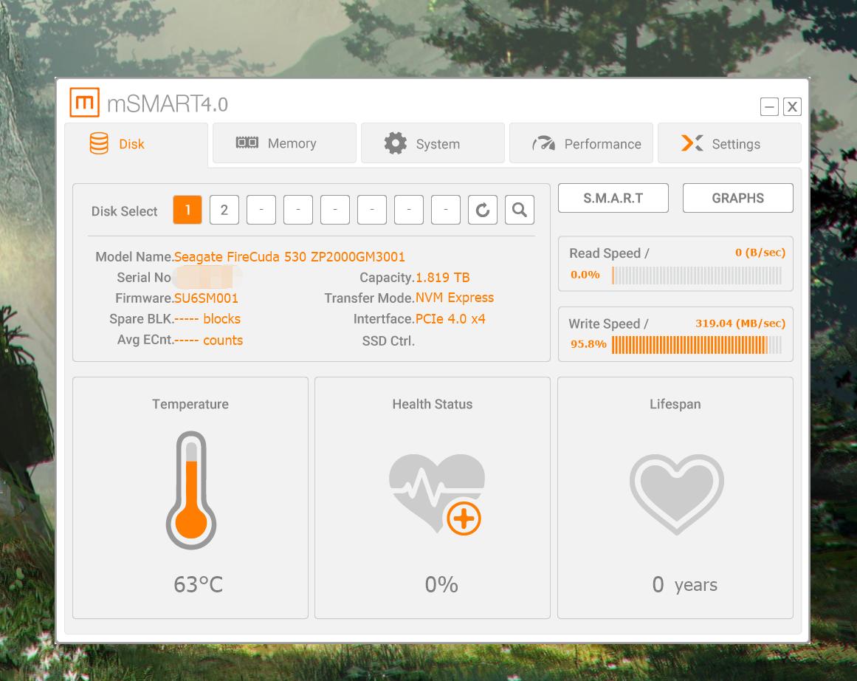Close the mSMART window

792,106
